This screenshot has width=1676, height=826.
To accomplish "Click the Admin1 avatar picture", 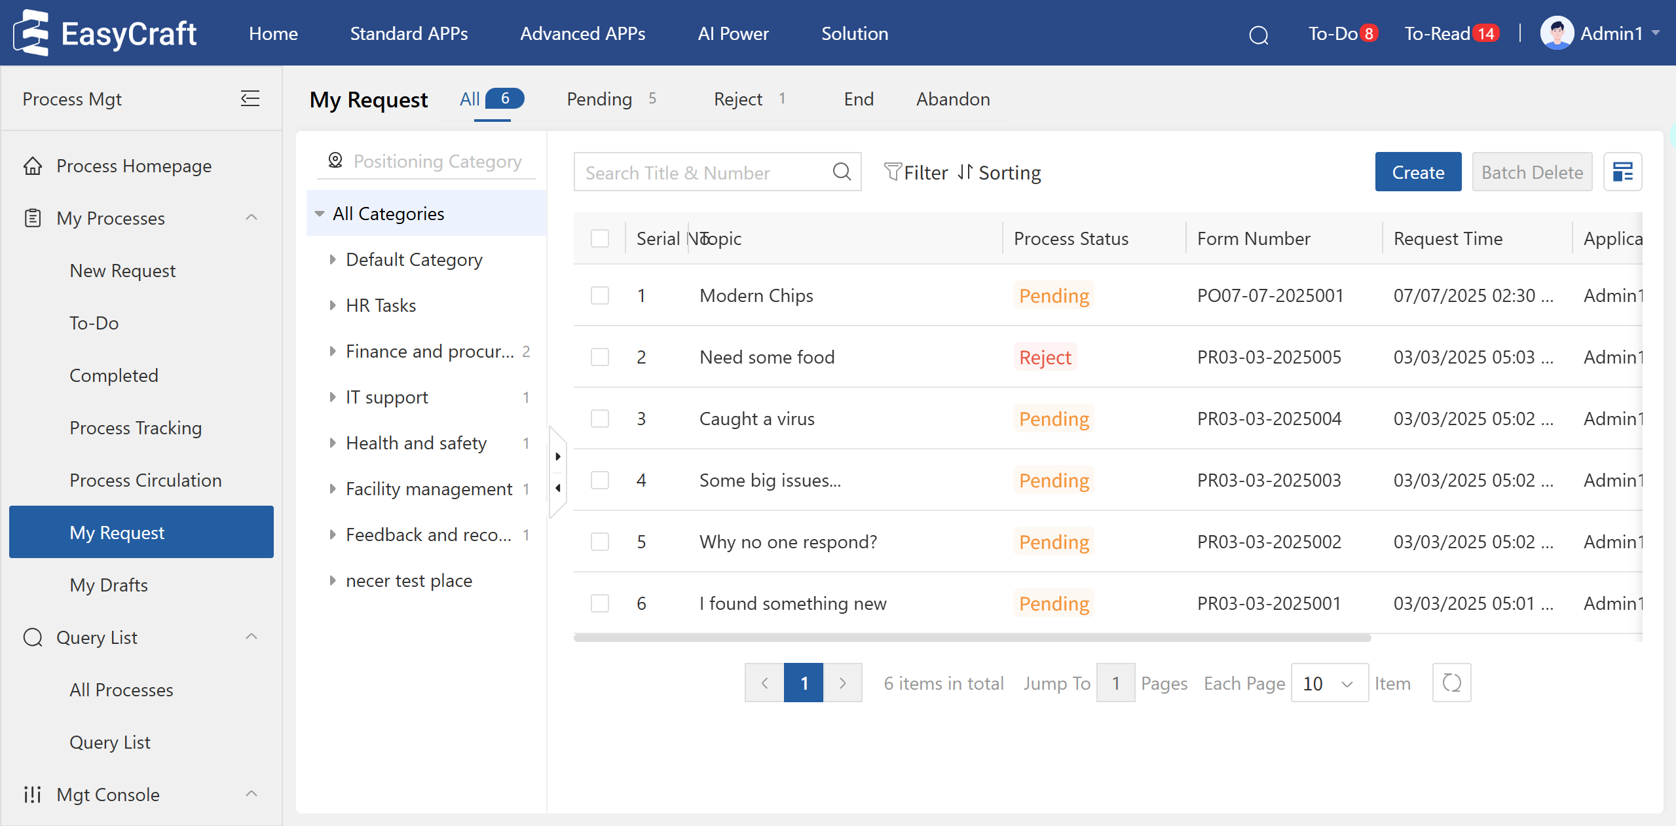I will (1557, 33).
